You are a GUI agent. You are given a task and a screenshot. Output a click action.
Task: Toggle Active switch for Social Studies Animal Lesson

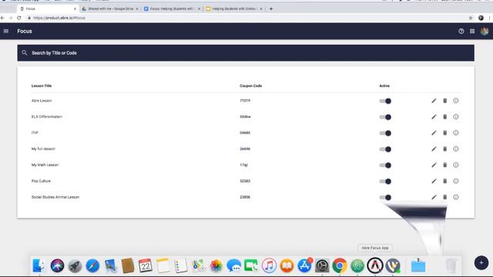tap(385, 198)
